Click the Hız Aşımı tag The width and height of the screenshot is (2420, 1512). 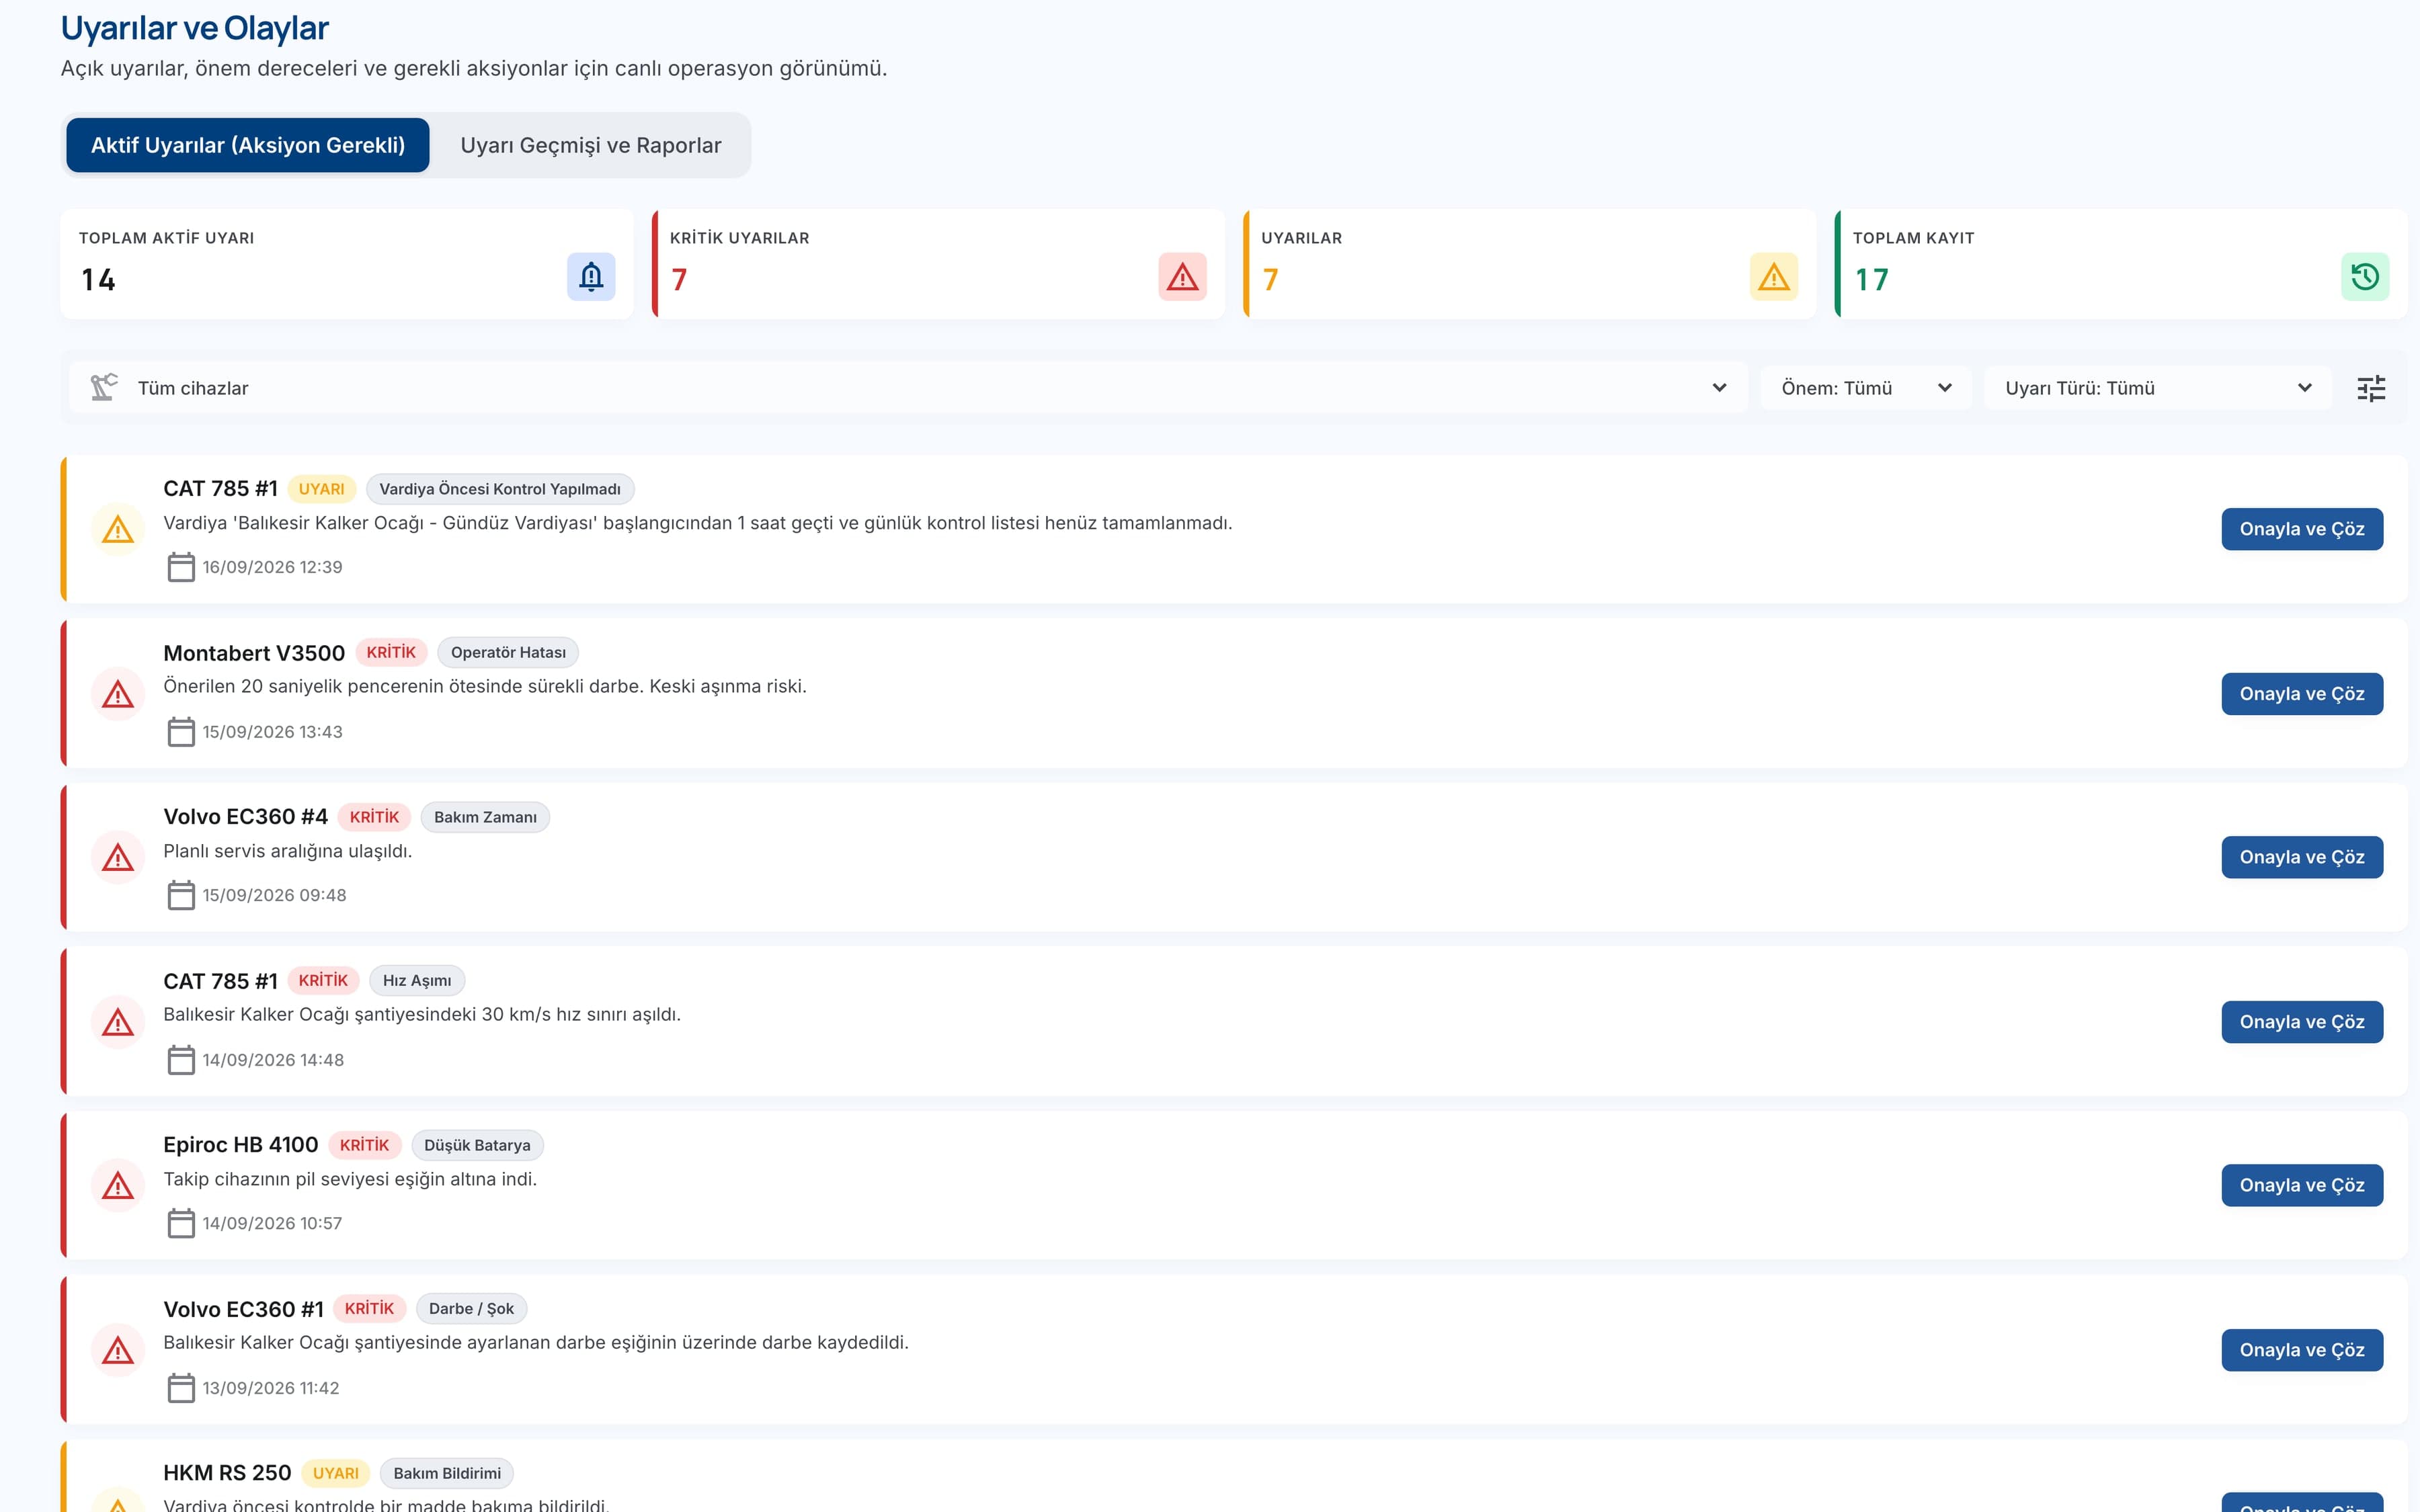click(x=417, y=981)
